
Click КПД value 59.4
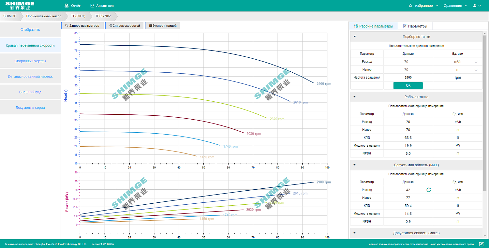[408, 206]
